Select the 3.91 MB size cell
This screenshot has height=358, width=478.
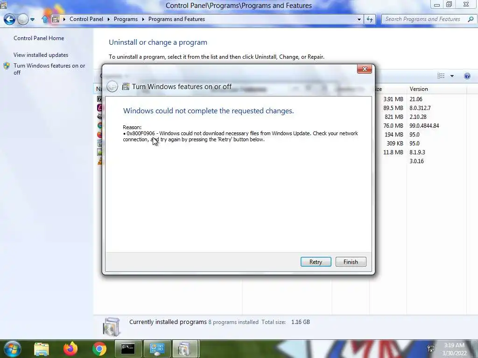click(x=393, y=99)
